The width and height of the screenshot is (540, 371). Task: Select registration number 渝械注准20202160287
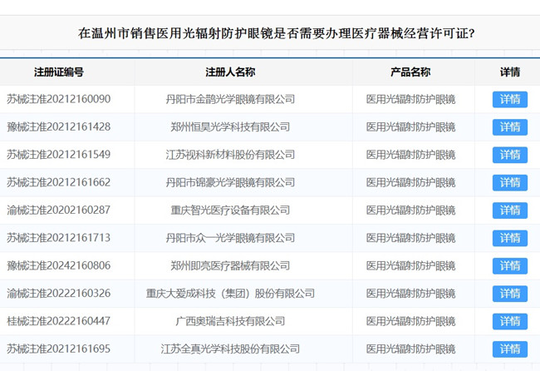[x=58, y=210]
